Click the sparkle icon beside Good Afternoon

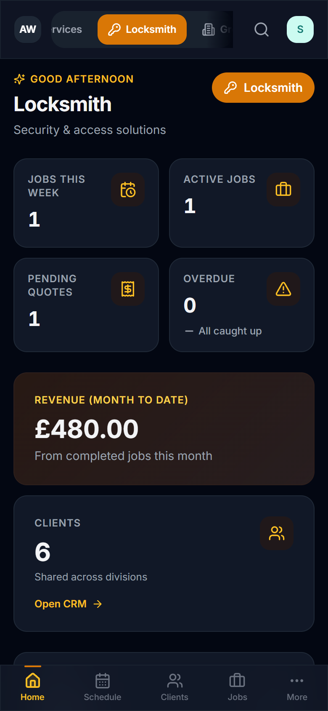point(19,79)
